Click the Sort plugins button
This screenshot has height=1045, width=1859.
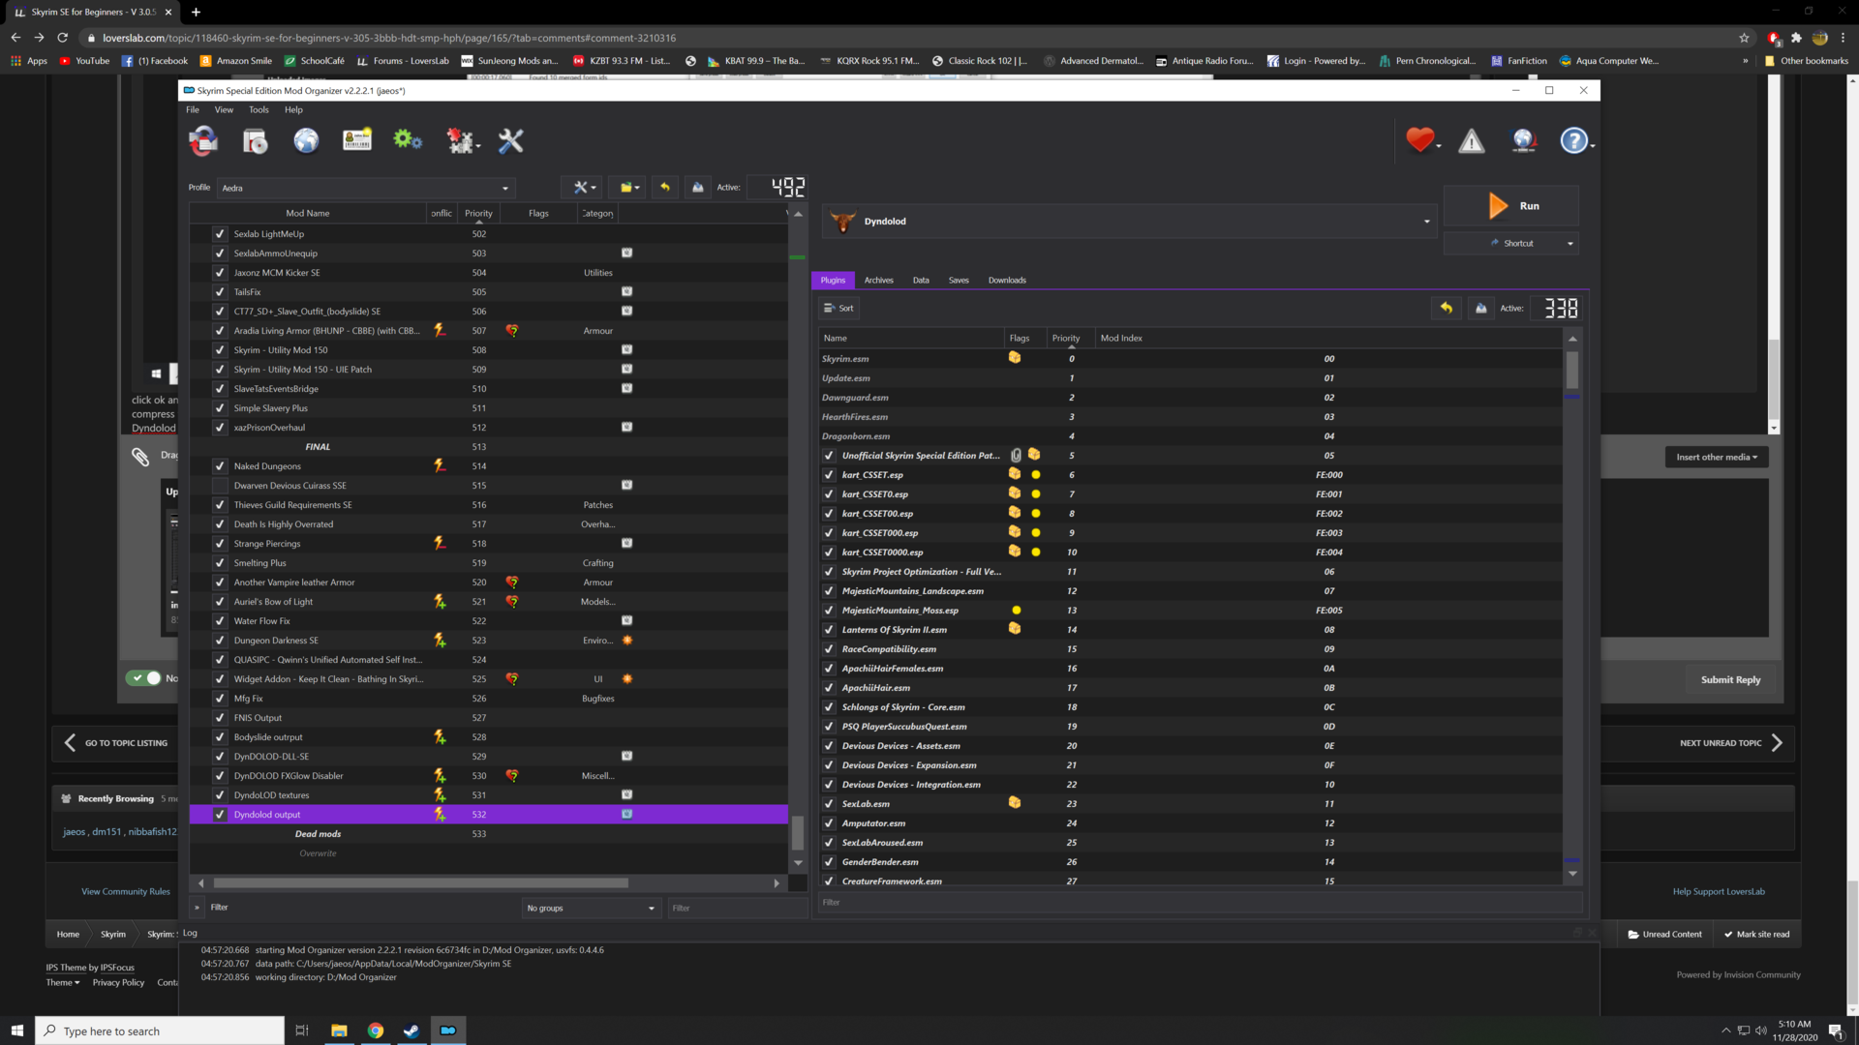pyautogui.click(x=838, y=309)
